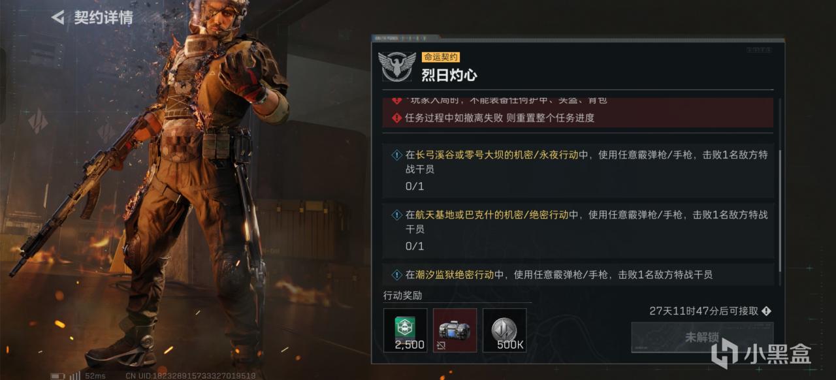This screenshot has width=836, height=380.
Task: Click the 命运契约 yellow category tag
Action: point(440,57)
